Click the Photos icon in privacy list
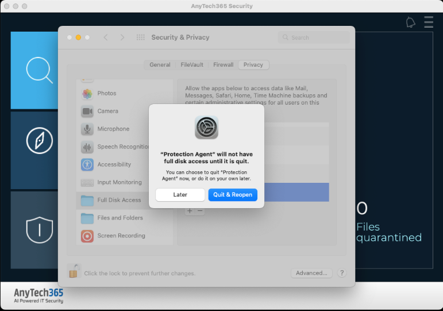This screenshot has height=311, width=443. click(x=87, y=94)
